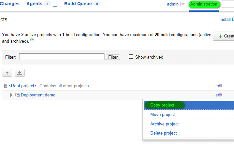Click the help question mark icon
This screenshot has width=234, height=144.
coord(32,41)
